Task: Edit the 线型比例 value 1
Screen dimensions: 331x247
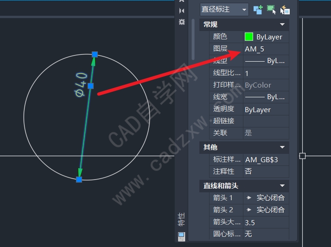Action: [x=266, y=73]
